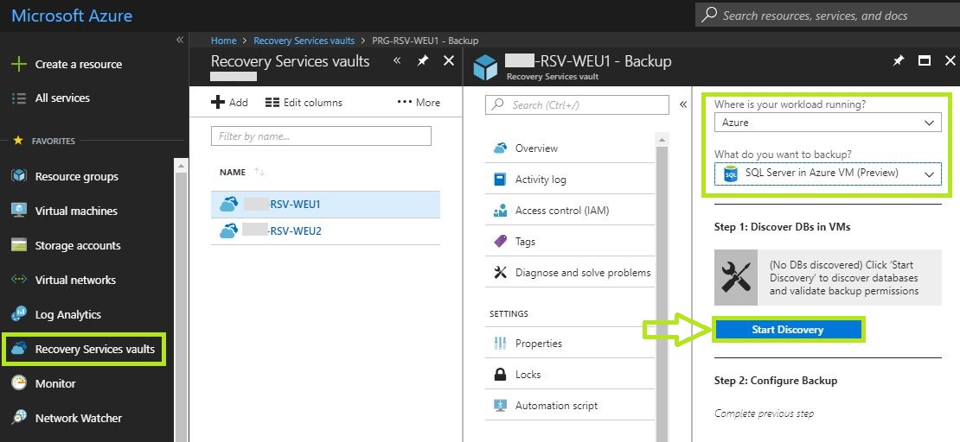Click the vault icon for RSV-WEU2
The image size is (960, 442).
pyautogui.click(x=229, y=230)
